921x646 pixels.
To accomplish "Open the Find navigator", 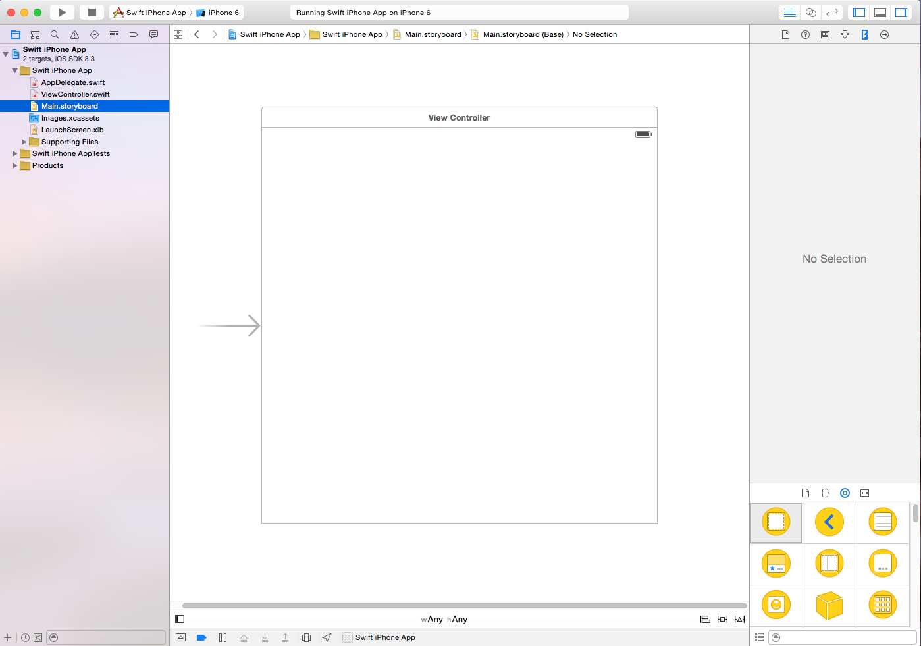I will pyautogui.click(x=55, y=34).
